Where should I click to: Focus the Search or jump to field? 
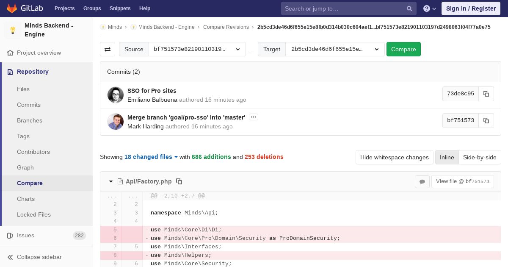(343, 8)
